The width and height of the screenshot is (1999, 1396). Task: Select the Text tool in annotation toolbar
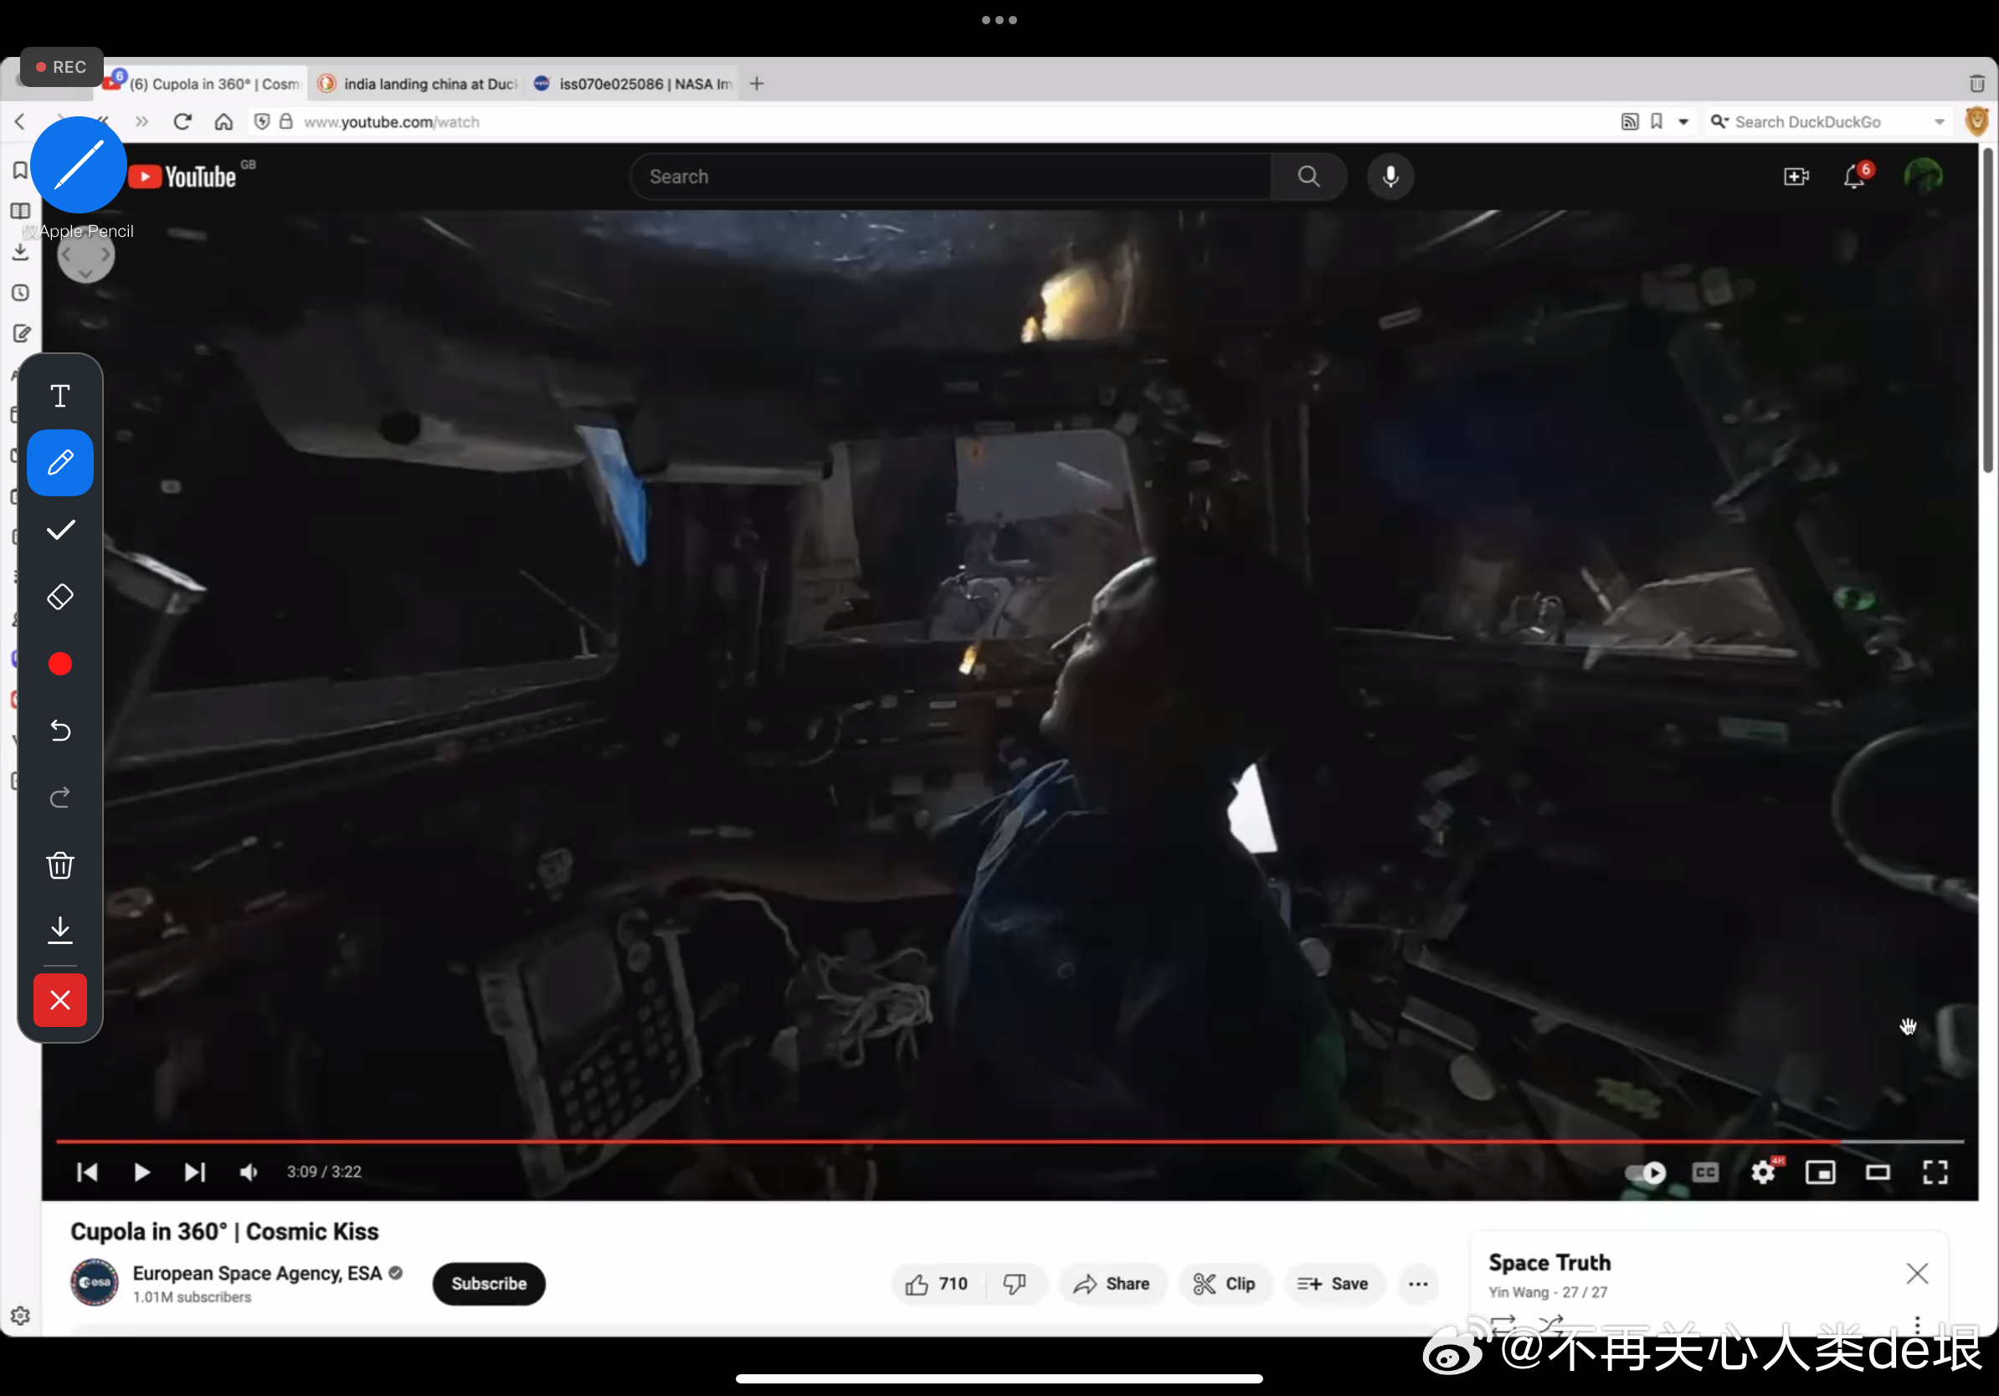coord(60,396)
